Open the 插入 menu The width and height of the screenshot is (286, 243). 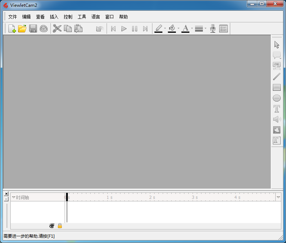54,17
